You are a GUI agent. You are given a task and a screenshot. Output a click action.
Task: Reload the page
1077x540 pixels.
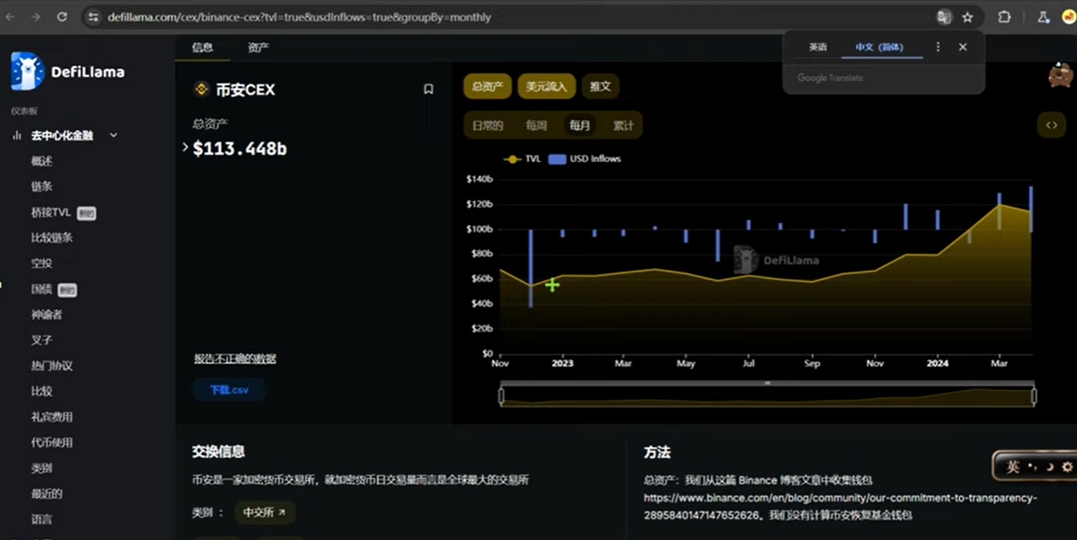[x=62, y=17]
